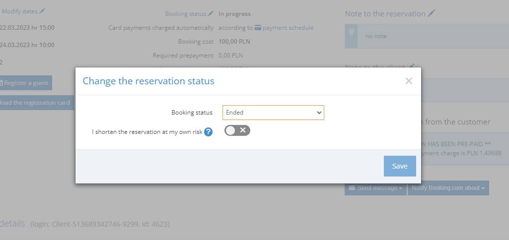Click the Booking status label link in background
The height and width of the screenshot is (240, 509).
[x=185, y=13]
